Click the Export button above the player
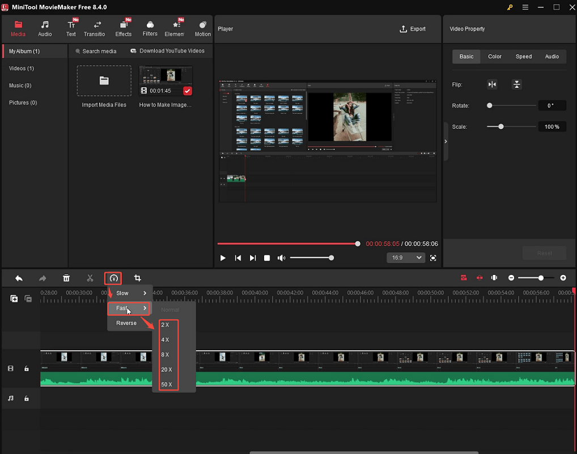The image size is (577, 454). [413, 29]
